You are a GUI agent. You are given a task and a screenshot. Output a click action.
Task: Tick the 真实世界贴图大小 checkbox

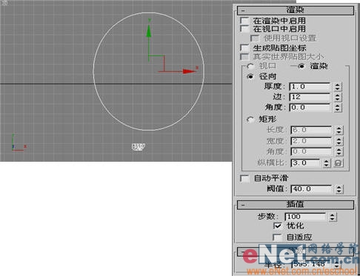click(244, 56)
